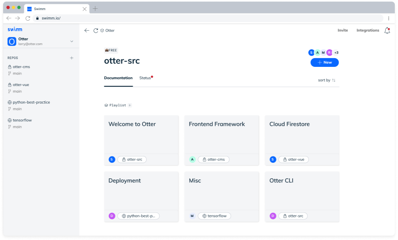Viewport: 398px width, 240px height.
Task: Select the Documentation tab
Action: click(118, 78)
